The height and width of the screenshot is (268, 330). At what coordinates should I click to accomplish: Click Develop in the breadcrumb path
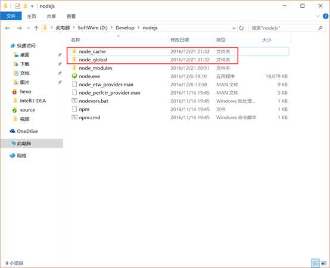point(125,28)
